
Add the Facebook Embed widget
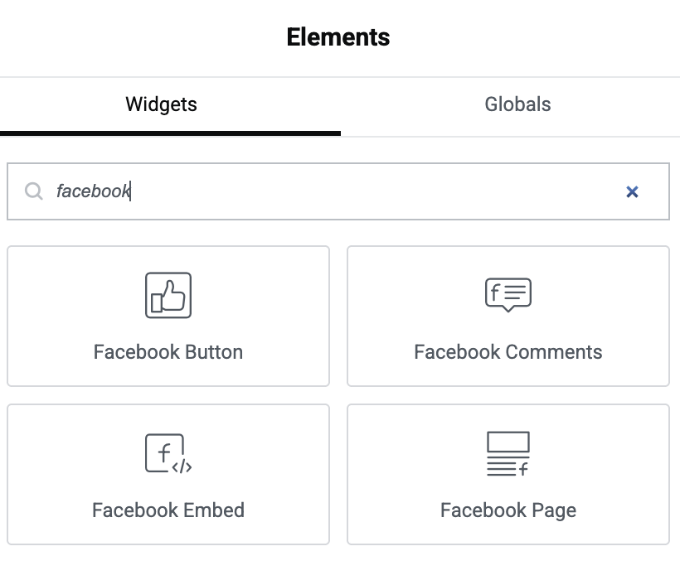pyautogui.click(x=168, y=474)
